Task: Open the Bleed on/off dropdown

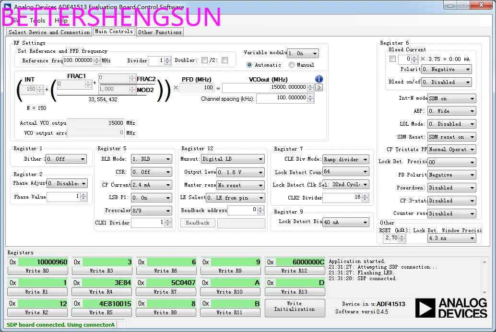Action: [446, 83]
